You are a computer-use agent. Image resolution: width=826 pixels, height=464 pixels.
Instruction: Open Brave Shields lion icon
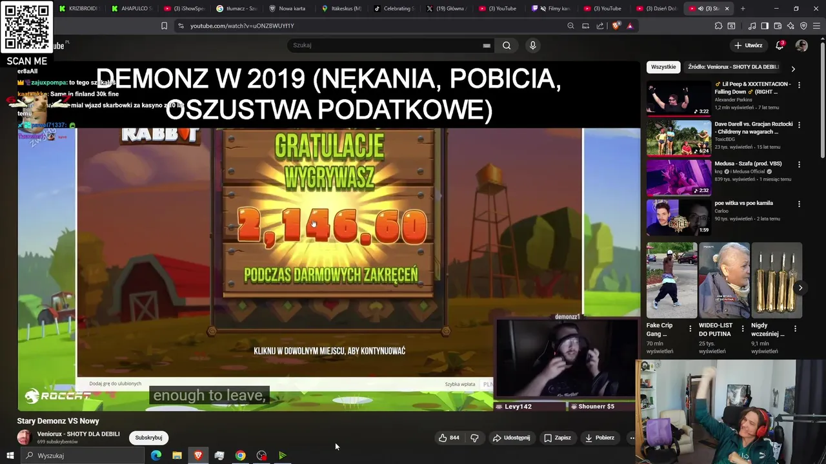[616, 26]
